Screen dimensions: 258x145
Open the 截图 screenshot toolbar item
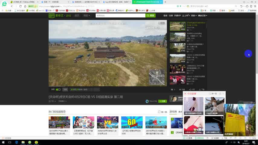[x=232, y=10]
